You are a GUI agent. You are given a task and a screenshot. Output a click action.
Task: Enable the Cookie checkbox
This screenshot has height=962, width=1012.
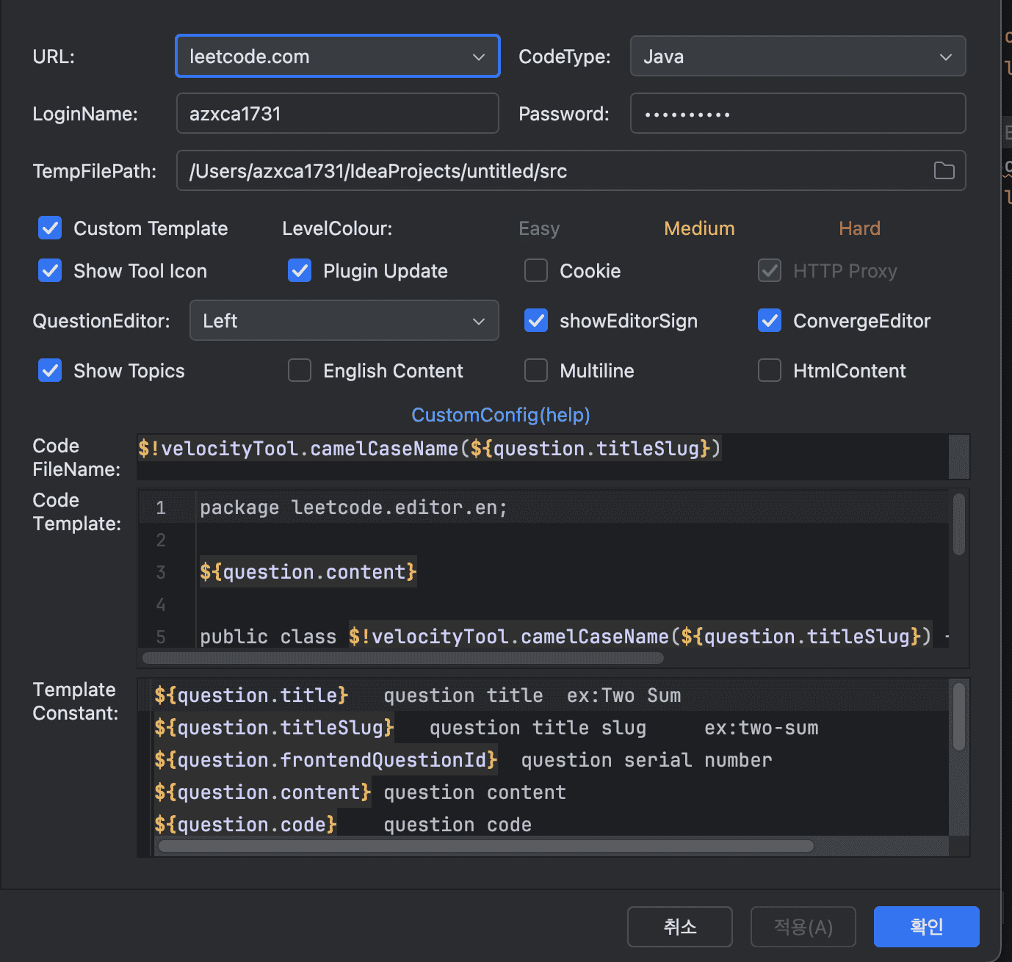(x=536, y=271)
